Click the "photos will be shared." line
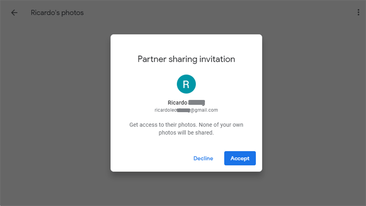The width and height of the screenshot is (366, 206). pyautogui.click(x=186, y=132)
